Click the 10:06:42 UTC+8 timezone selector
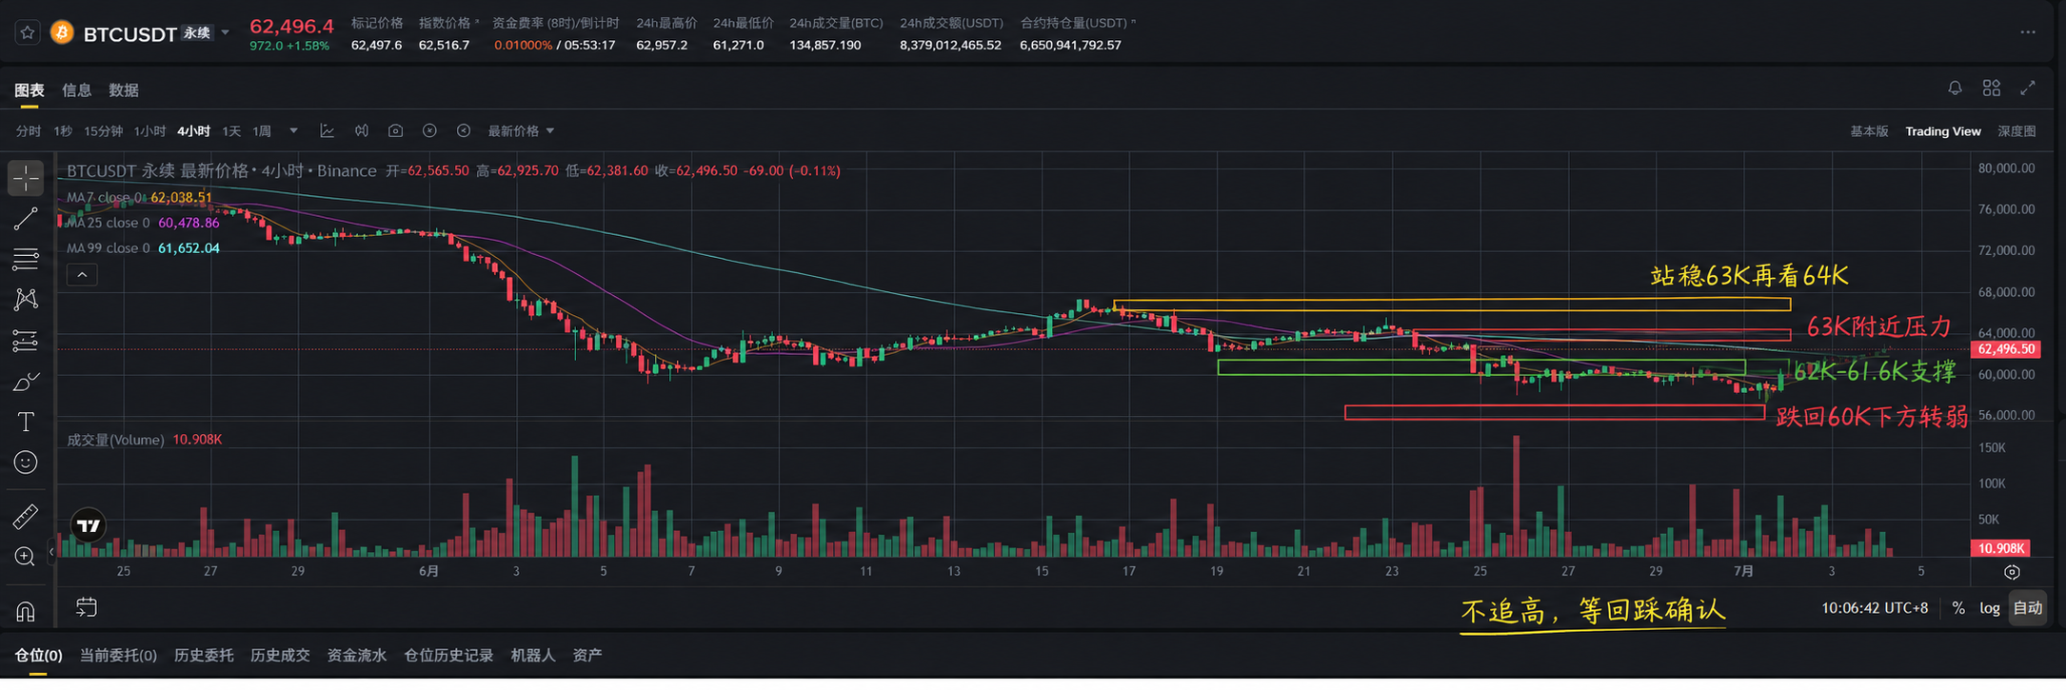The image size is (2066, 690). tap(1875, 608)
